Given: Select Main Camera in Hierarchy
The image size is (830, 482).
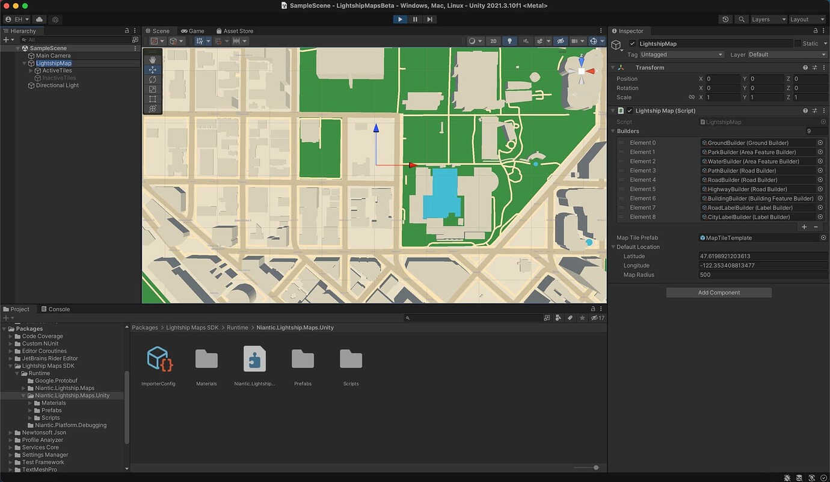Looking at the screenshot, I should point(53,55).
